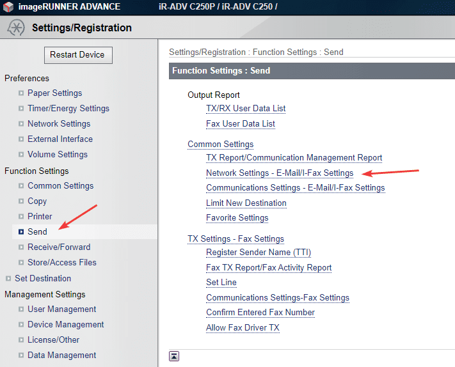Go to Store/Access Files settings
Image resolution: width=455 pixels, height=367 pixels.
coord(62,262)
